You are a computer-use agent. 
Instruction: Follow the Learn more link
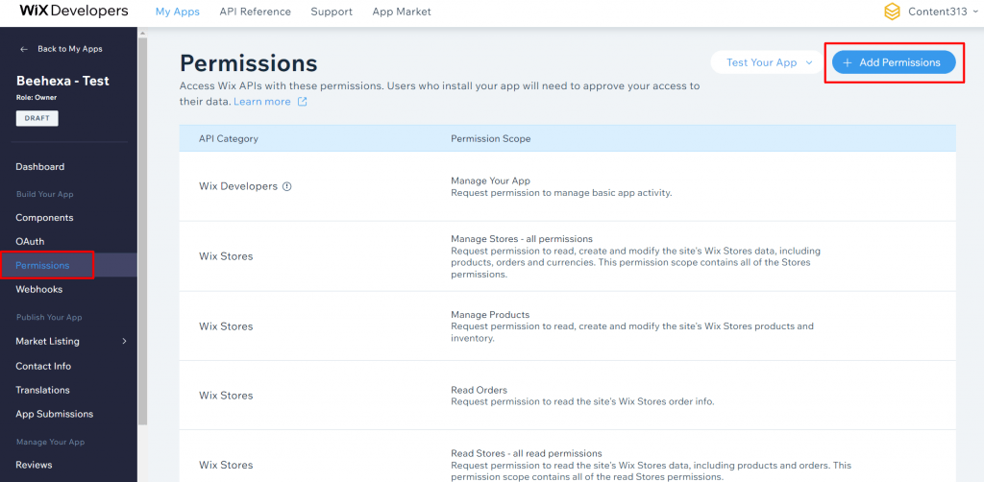coord(261,102)
